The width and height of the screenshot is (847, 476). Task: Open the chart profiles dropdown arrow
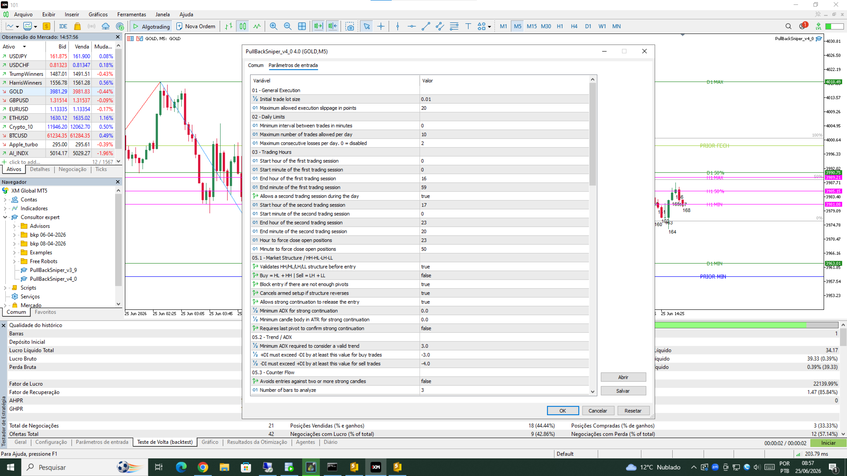35,27
